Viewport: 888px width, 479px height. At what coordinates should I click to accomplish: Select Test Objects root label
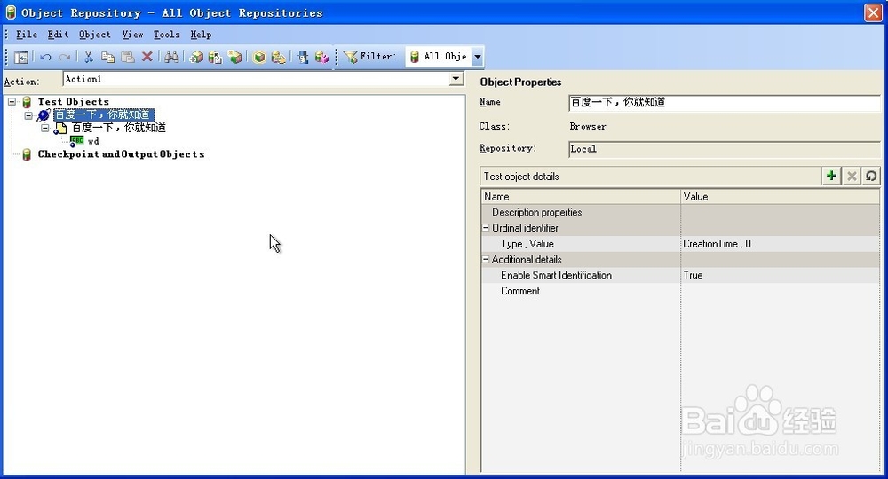73,102
